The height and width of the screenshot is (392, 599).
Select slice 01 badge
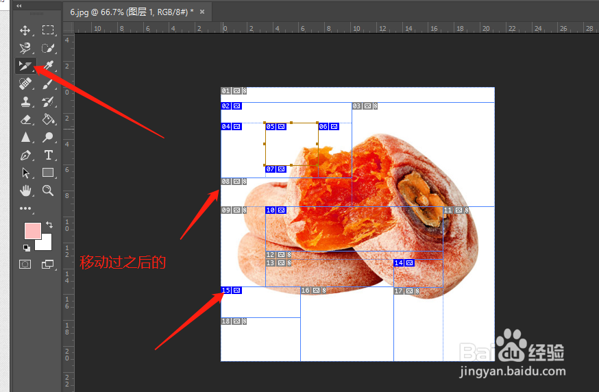[x=234, y=91]
